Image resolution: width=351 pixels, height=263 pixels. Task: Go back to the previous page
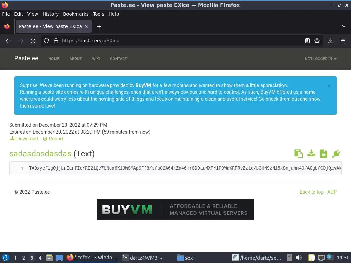[8, 41]
